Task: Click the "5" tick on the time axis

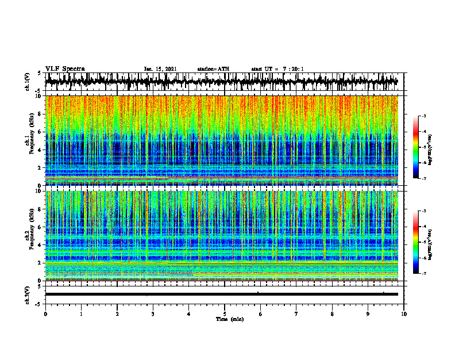Action: [225, 314]
